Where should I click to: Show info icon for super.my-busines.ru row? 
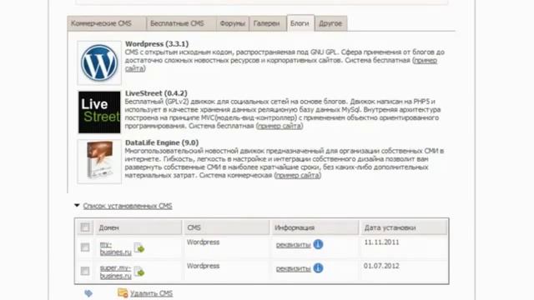(318, 268)
